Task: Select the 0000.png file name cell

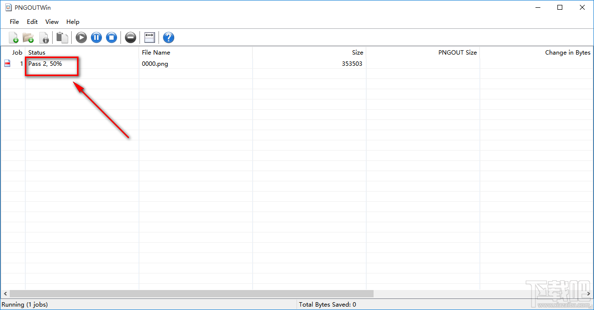Action: click(x=155, y=64)
